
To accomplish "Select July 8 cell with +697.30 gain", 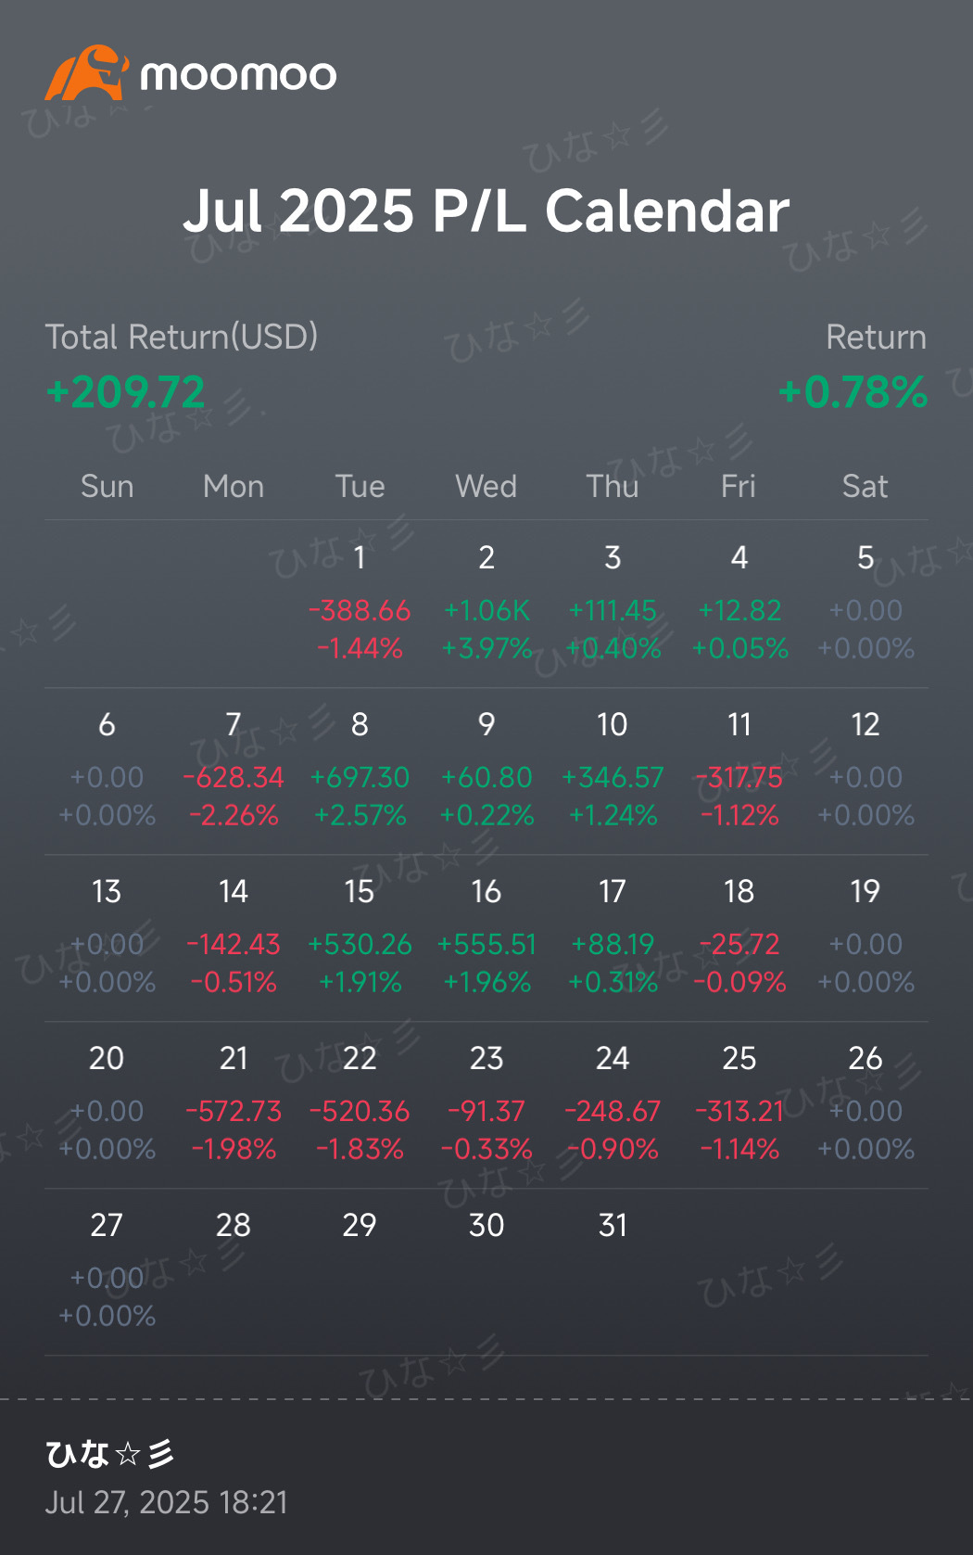I will 360,771.
